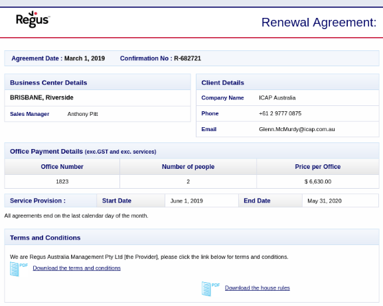The image size is (383, 306).
Task: Click the Company Name label
Action: tap(222, 97)
